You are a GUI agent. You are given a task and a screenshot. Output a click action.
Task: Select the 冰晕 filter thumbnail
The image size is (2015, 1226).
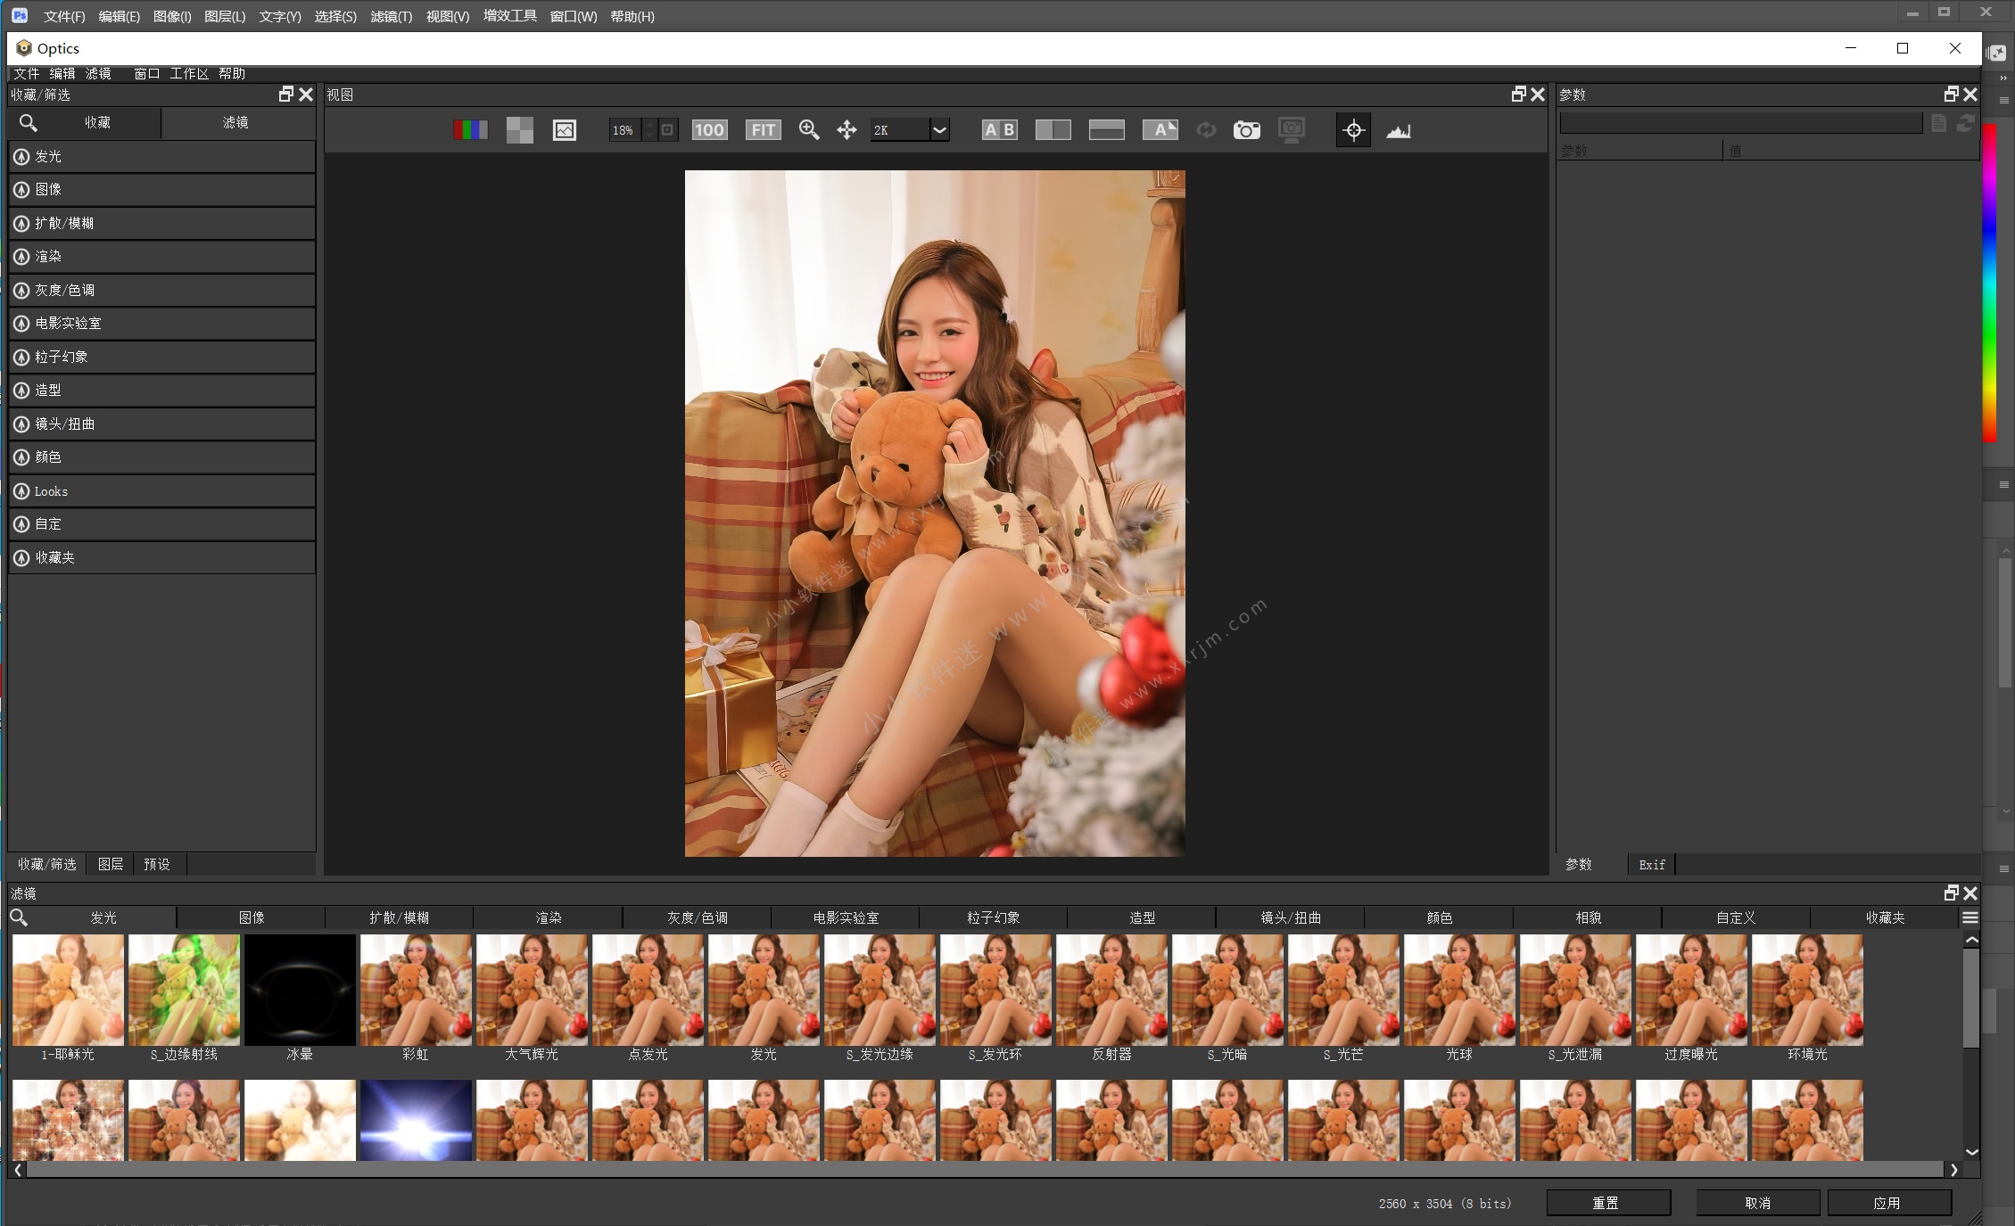tap(300, 991)
